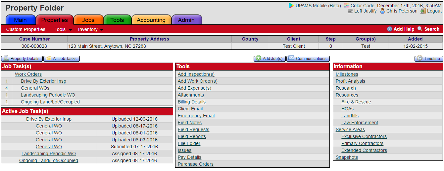Open the Profit Analysis link
Viewport: 444px width, 171px height.
point(350,81)
